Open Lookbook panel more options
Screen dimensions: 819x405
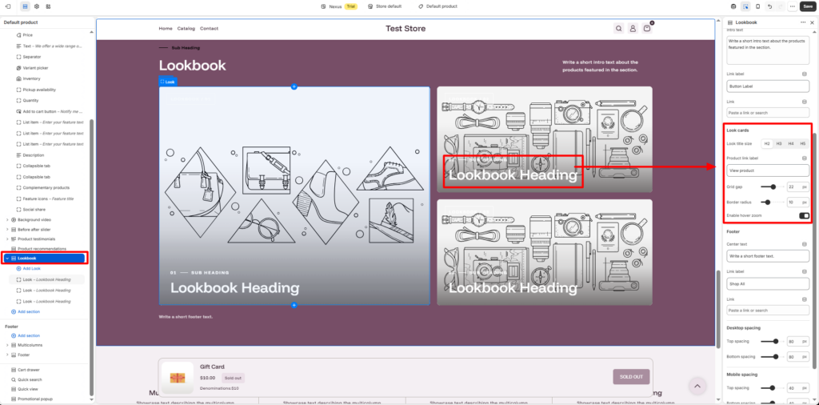click(x=803, y=22)
